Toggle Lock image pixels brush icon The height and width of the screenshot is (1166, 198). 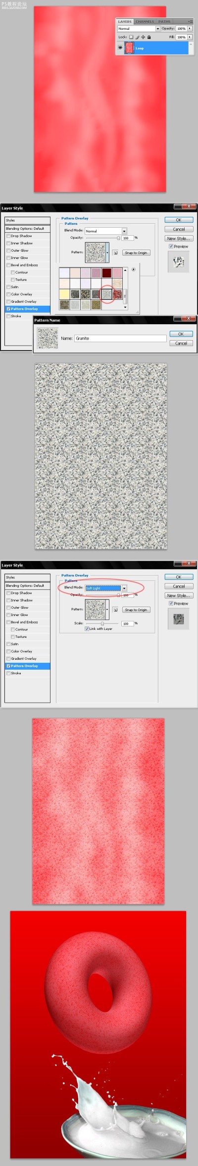click(x=137, y=37)
